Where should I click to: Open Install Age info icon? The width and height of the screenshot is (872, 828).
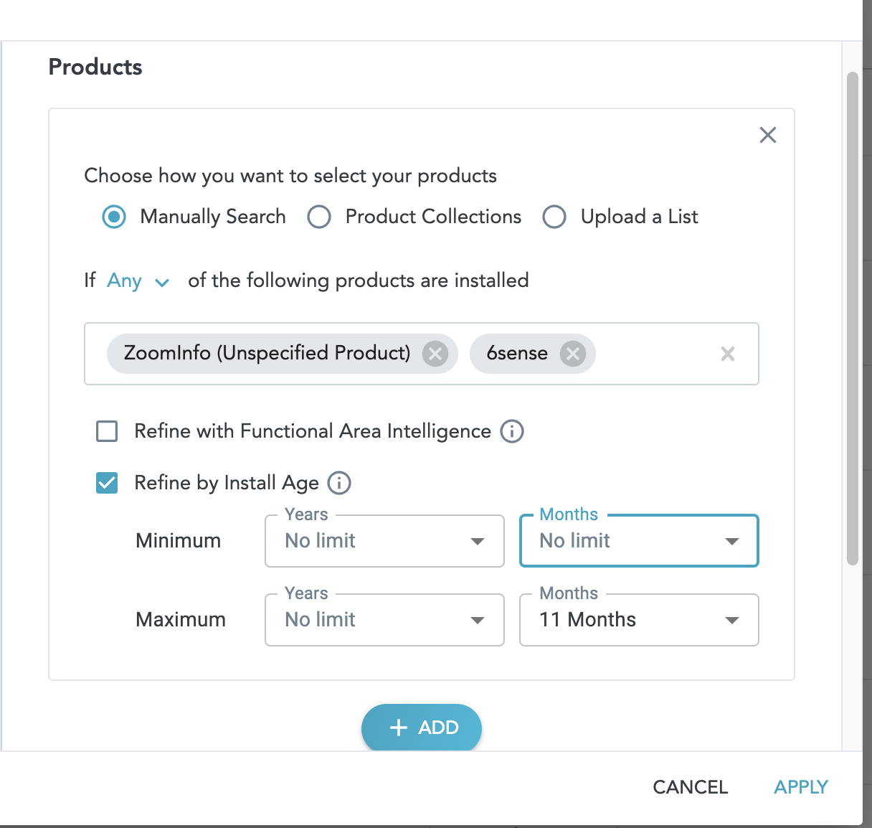tap(339, 483)
